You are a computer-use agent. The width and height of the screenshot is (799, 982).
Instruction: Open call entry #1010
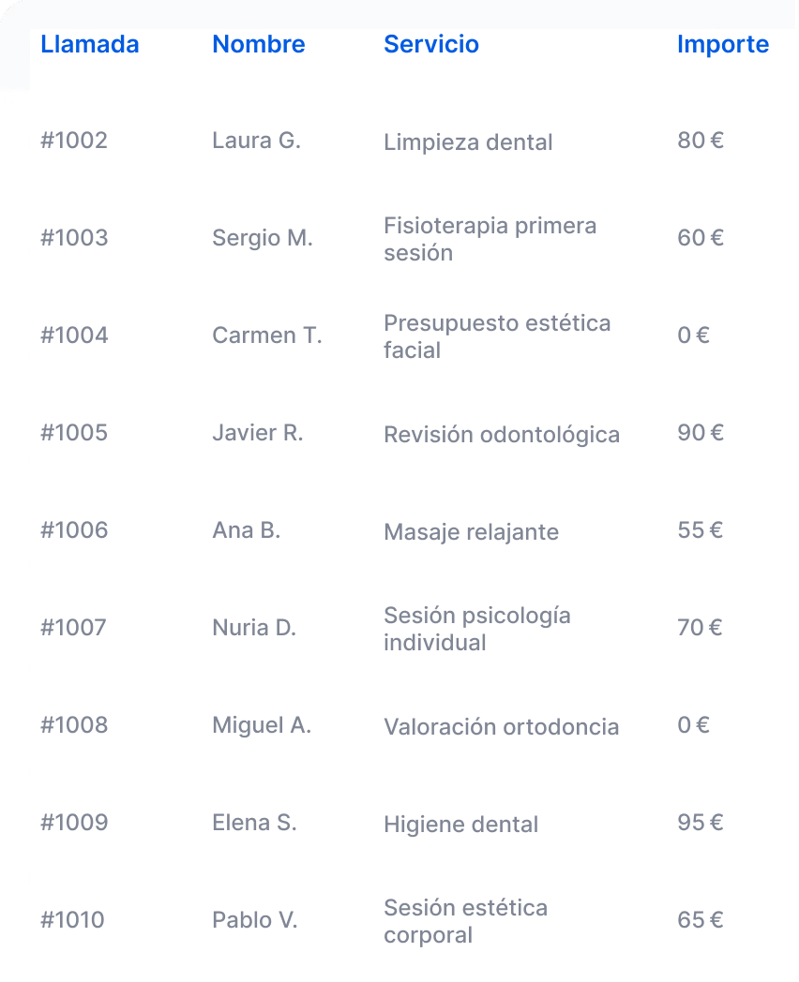(x=73, y=920)
